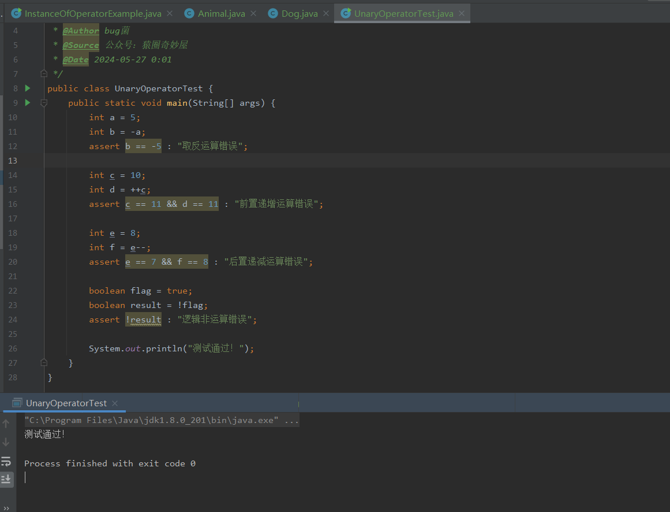The height and width of the screenshot is (512, 670).
Task: Click the class icon on Dog.java tab
Action: (x=273, y=14)
